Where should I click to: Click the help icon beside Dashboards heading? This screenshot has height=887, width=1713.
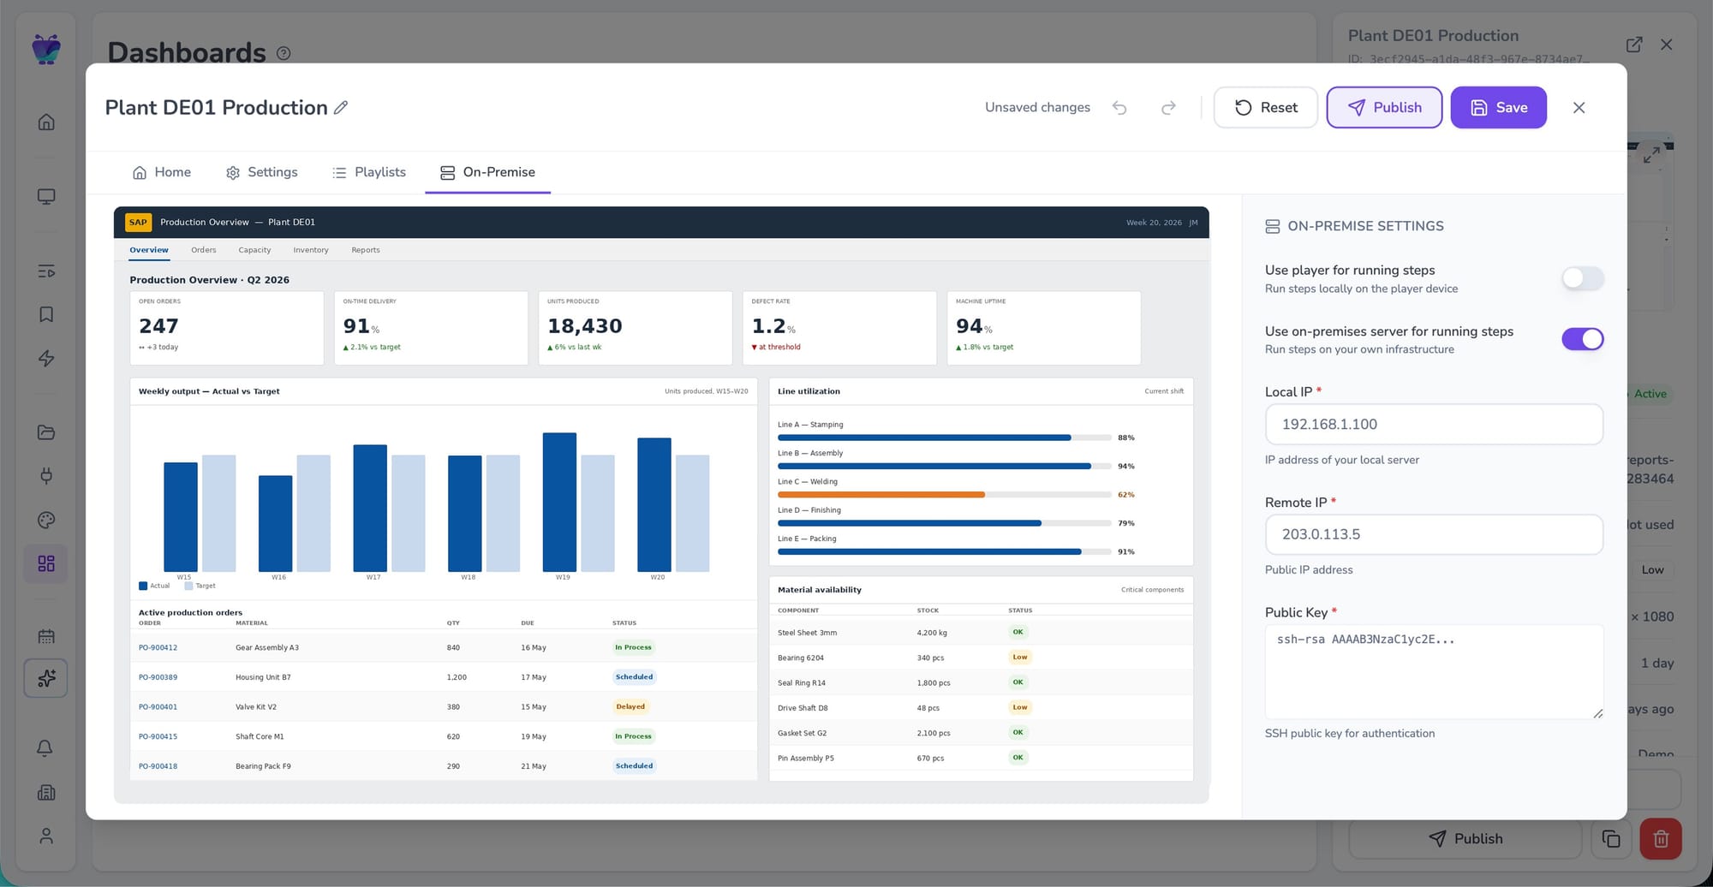tap(284, 53)
